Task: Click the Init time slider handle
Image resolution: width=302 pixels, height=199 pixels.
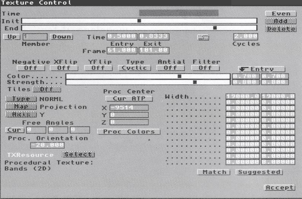Action: click(139, 21)
